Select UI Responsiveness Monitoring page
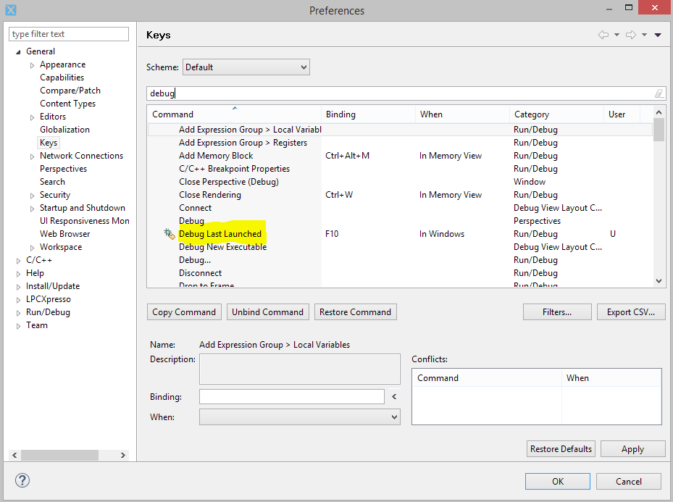Image resolution: width=673 pixels, height=502 pixels. pos(85,221)
